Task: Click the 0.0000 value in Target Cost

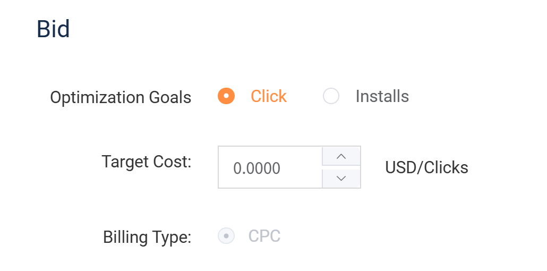Action: pyautogui.click(x=257, y=168)
